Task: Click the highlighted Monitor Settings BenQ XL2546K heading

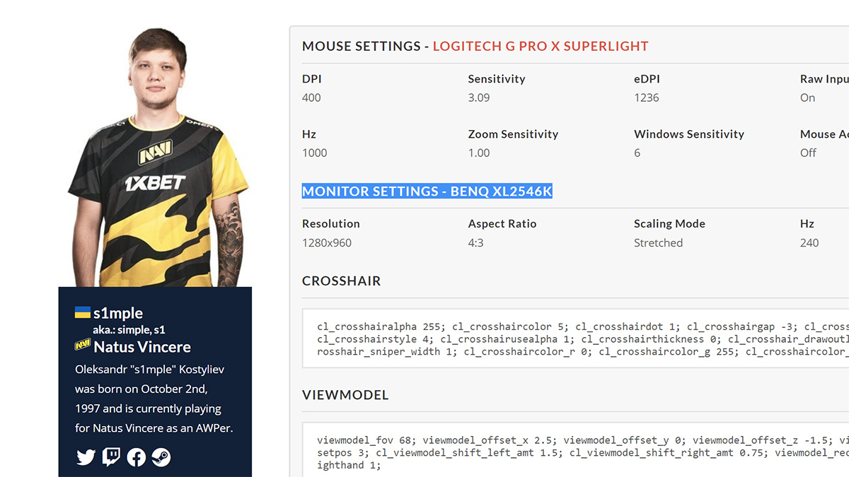Action: [x=427, y=192]
